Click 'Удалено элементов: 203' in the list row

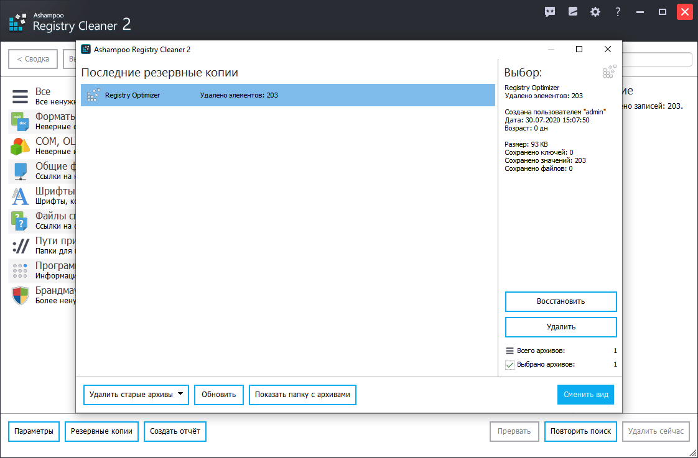239,95
